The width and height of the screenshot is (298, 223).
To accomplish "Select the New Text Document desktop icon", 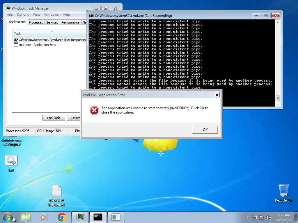I will 57,195.
